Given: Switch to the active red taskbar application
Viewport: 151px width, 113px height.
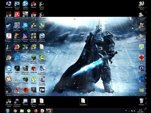Looking at the screenshot, I should [x=49, y=111].
